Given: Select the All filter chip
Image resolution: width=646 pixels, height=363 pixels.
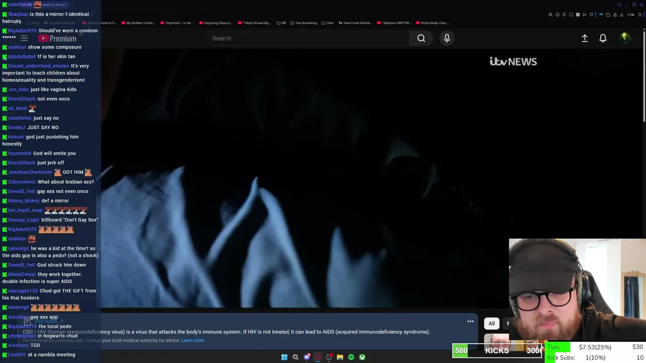Looking at the screenshot, I should pos(492,323).
